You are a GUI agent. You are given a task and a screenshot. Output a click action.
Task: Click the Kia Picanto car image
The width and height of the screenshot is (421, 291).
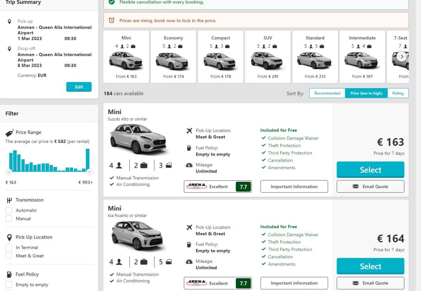[137, 235]
